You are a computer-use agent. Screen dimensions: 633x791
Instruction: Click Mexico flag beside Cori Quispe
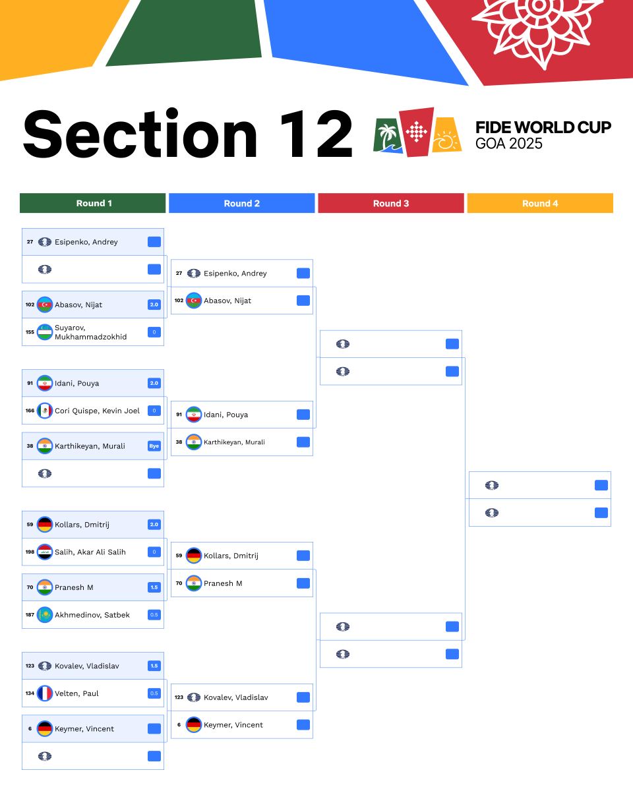tap(45, 411)
